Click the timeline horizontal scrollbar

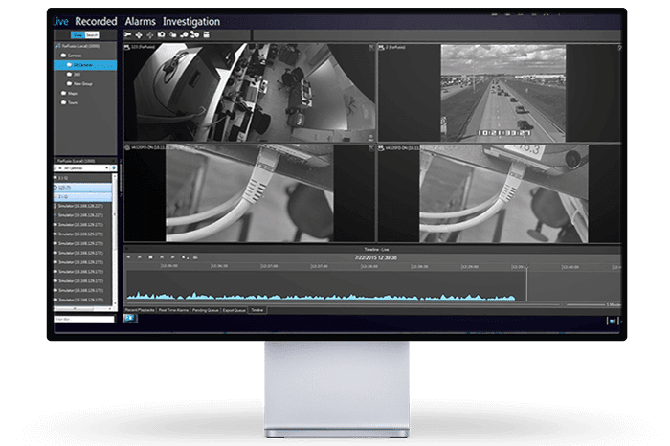[344, 305]
